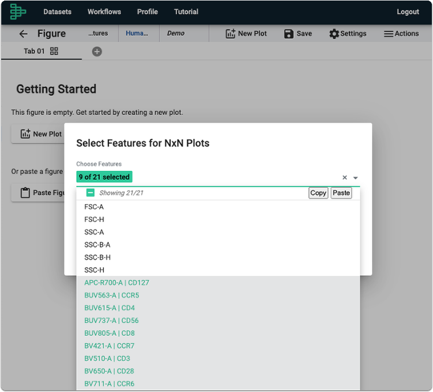Select the SSC-B-A feature
The width and height of the screenshot is (433, 392).
tap(218, 245)
